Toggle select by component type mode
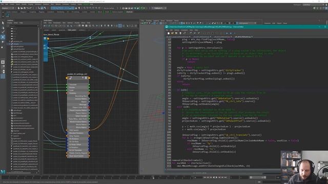 click(x=45, y=8)
